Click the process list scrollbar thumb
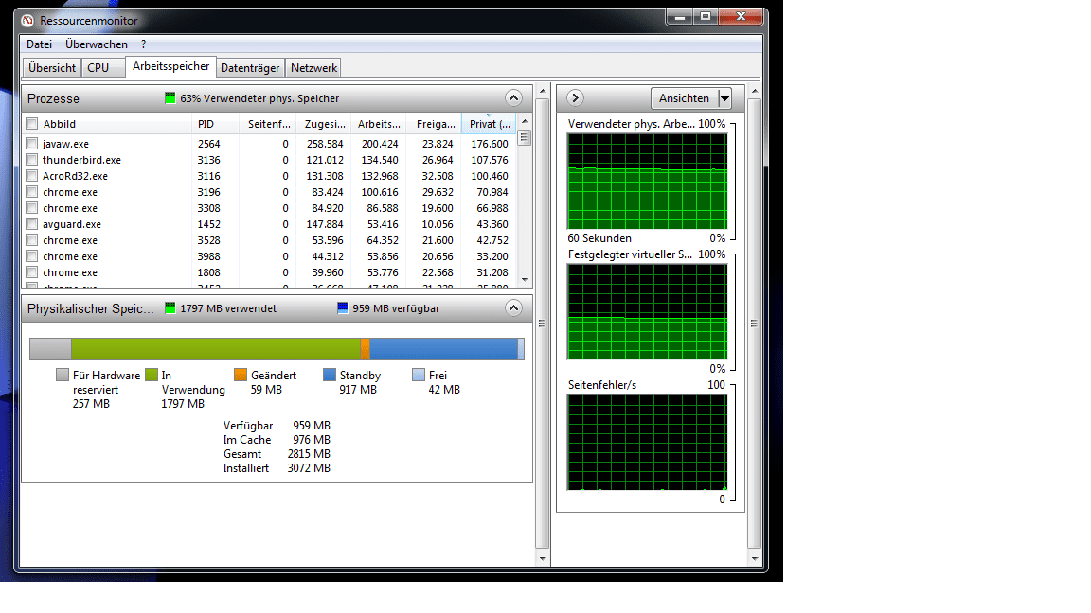Viewport: 1091px width, 613px height. (x=525, y=137)
